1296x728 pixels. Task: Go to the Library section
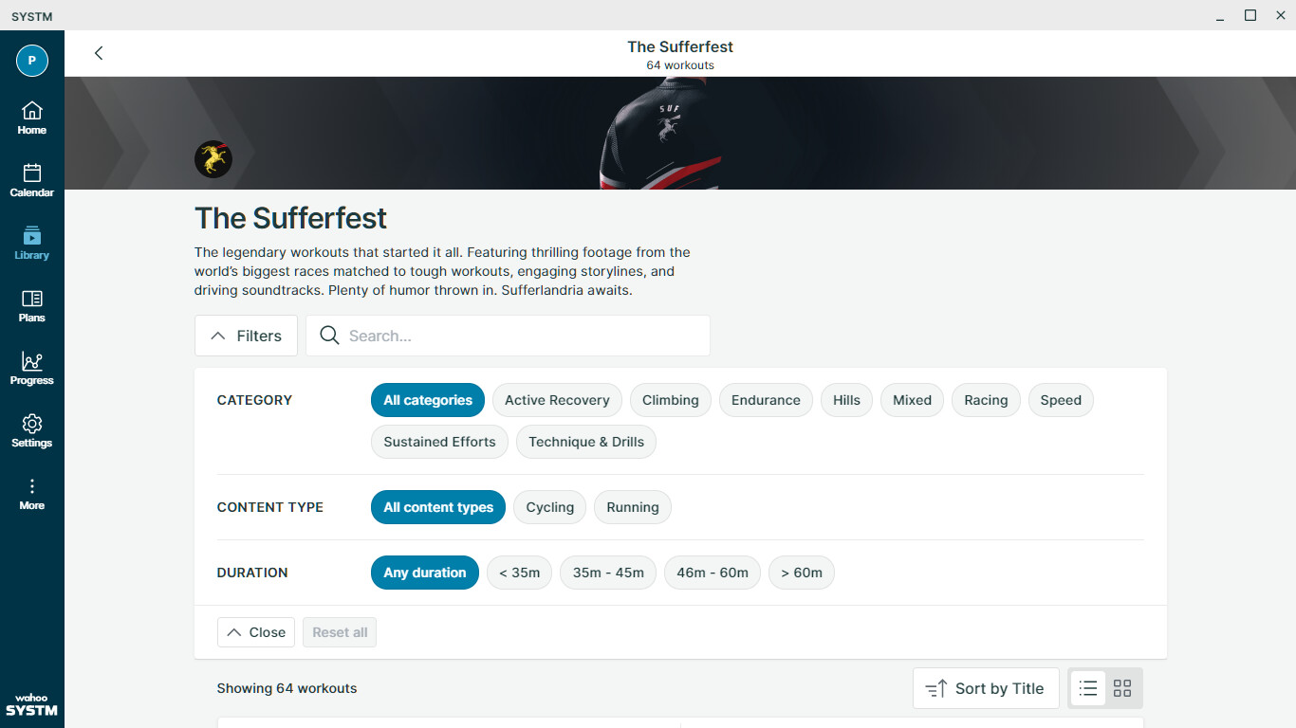[x=31, y=243]
